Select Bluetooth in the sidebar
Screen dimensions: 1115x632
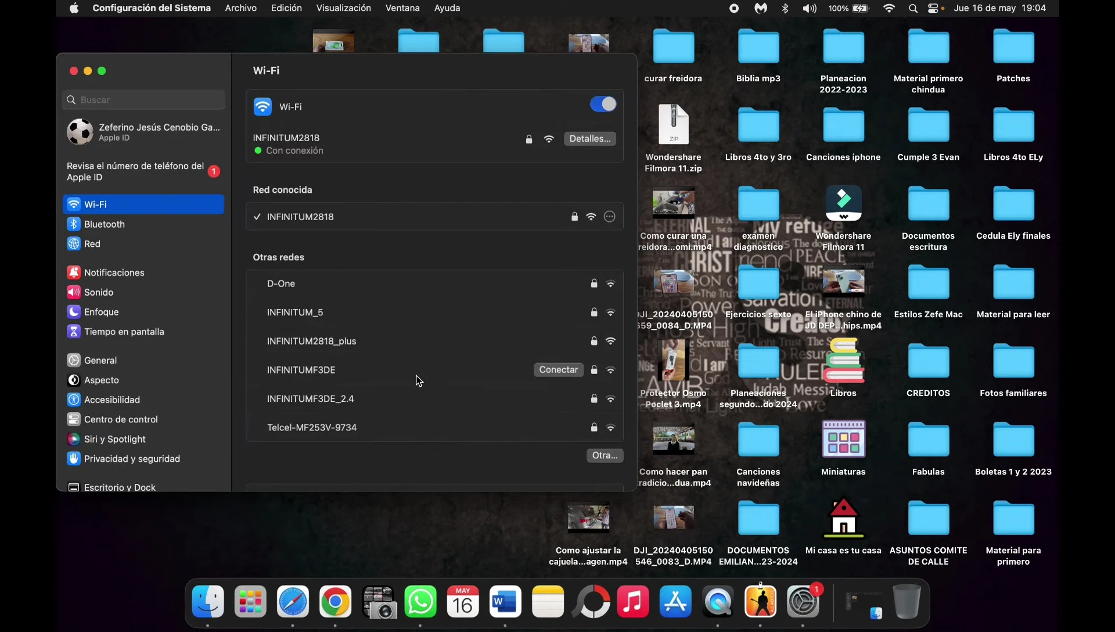pos(143,224)
